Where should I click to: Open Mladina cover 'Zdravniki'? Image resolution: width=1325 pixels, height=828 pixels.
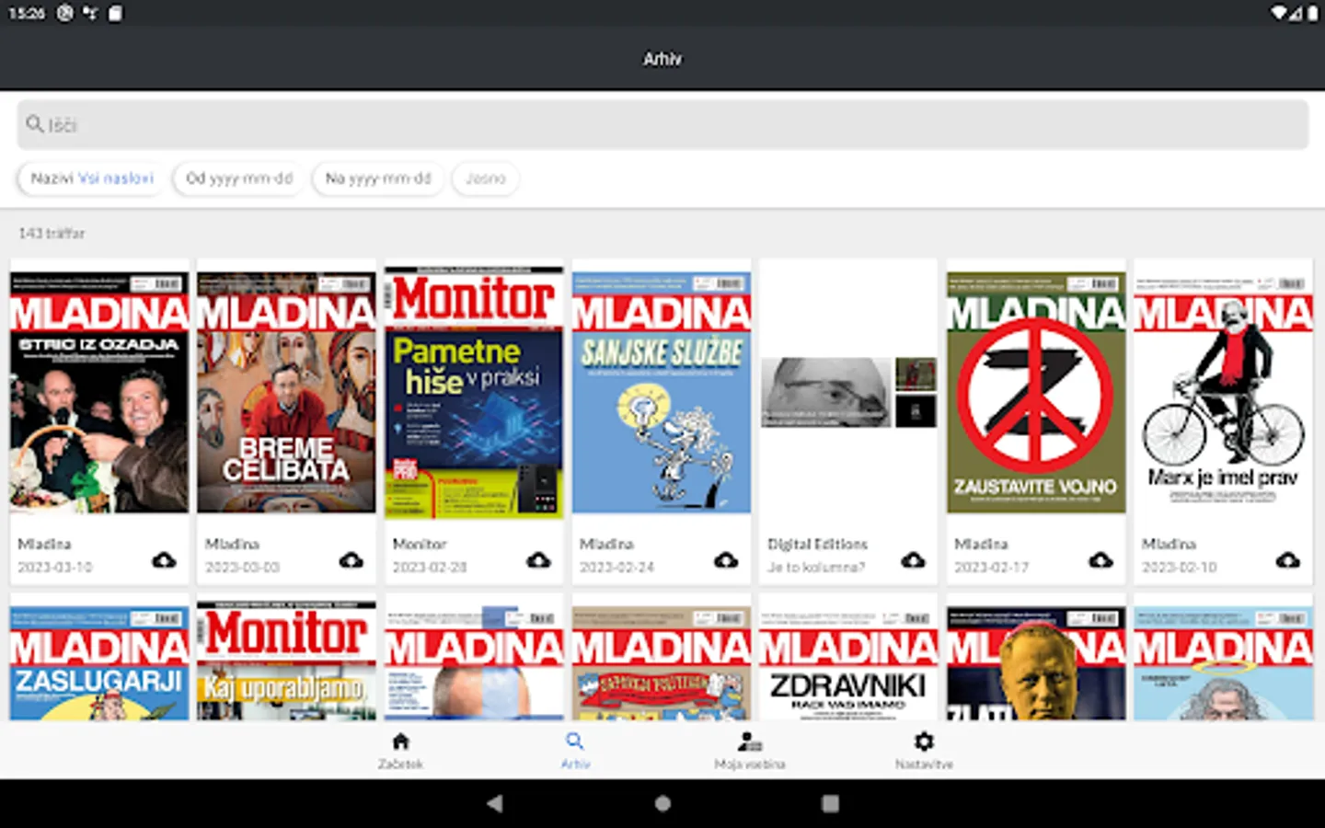pyautogui.click(x=848, y=662)
